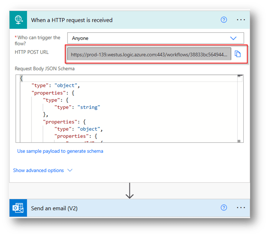Click the "string" value in the schema

[89, 107]
